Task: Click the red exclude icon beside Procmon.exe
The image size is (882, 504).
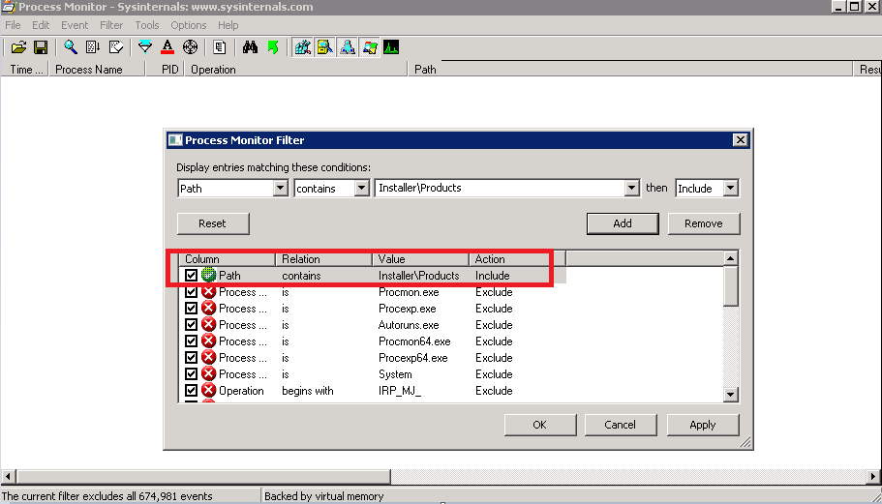Action: point(209,291)
